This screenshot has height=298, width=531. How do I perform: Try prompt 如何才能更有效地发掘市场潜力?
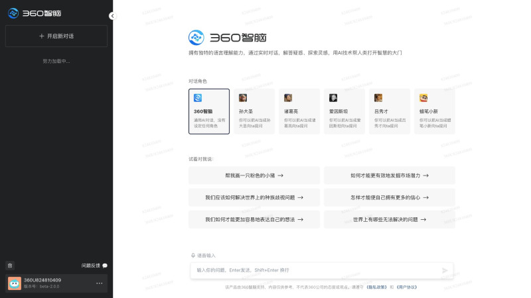(390, 175)
